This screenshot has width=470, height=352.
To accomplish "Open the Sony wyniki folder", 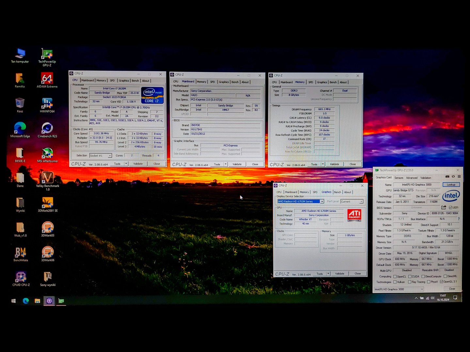I will pyautogui.click(x=48, y=279).
